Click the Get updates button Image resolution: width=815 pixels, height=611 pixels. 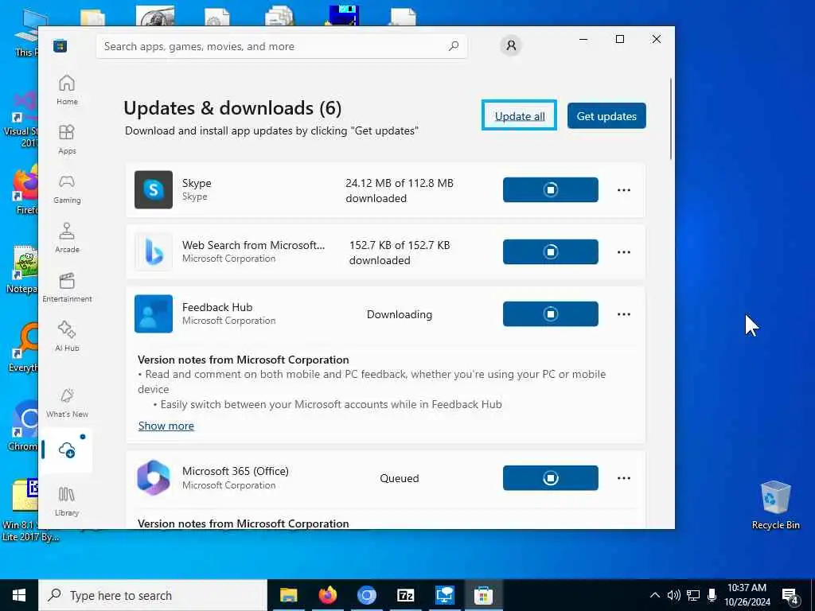click(x=606, y=115)
